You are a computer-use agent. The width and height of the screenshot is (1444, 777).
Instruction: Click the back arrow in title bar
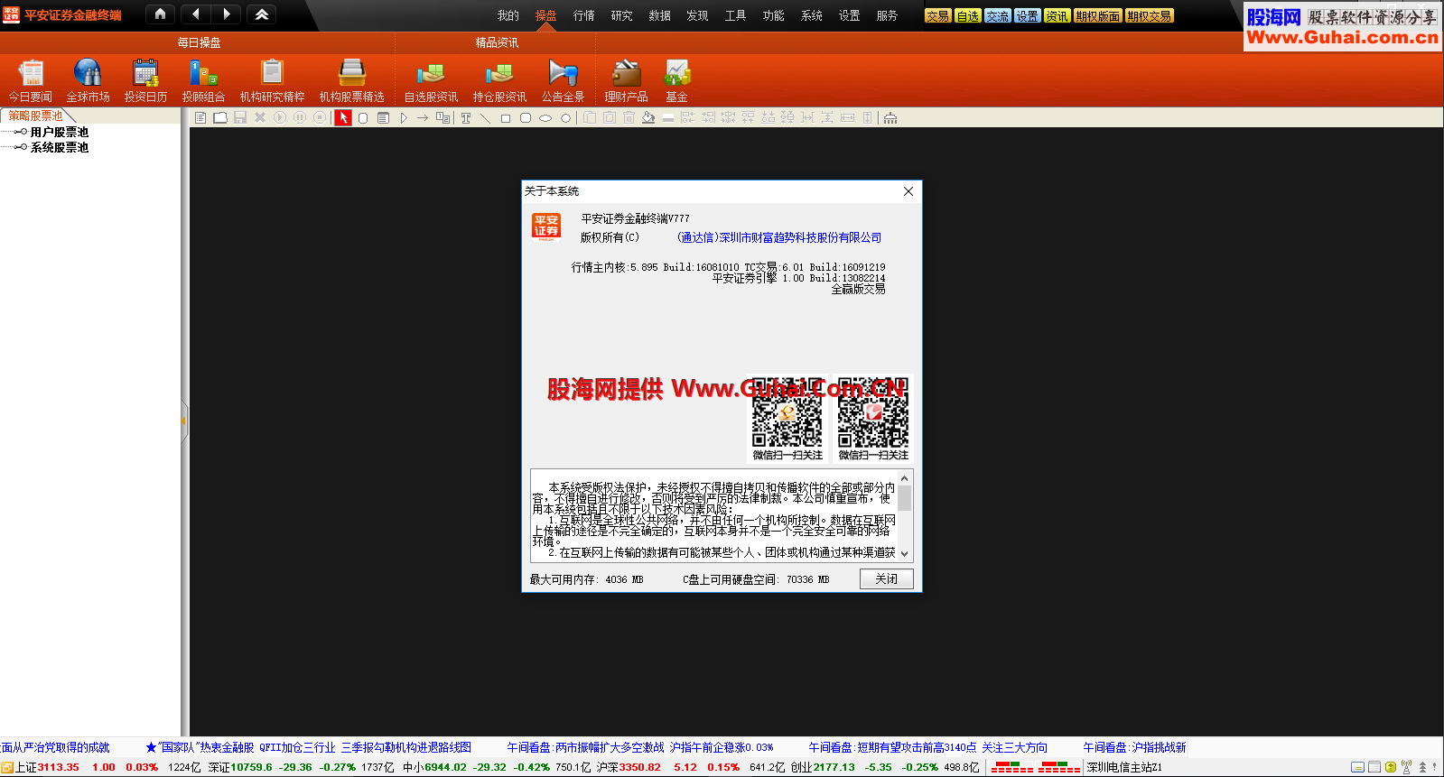coord(196,14)
